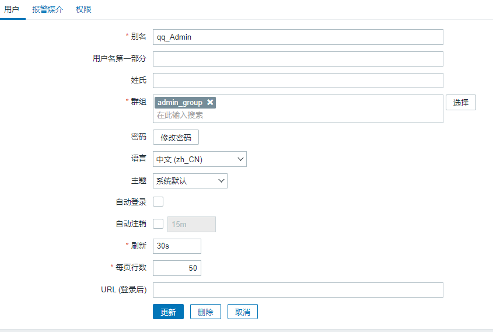Image resolution: width=493 pixels, height=332 pixels.
Task: Click the 更新 button
Action: (x=168, y=312)
